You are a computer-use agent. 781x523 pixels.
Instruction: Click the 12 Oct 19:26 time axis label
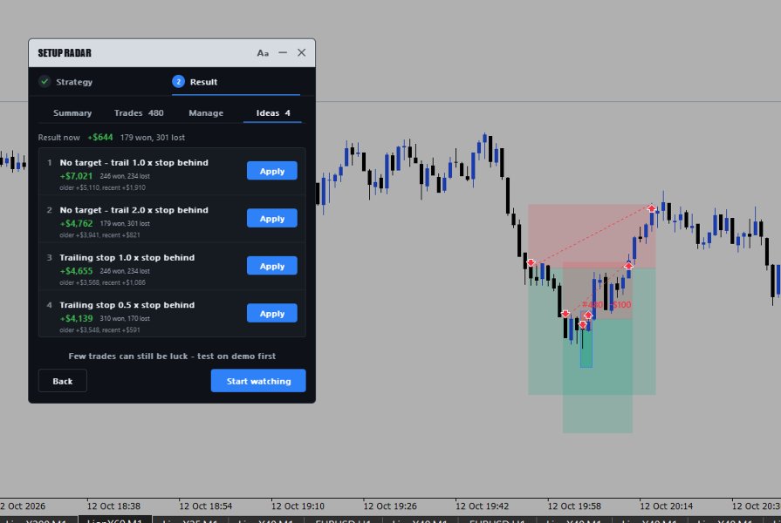click(390, 506)
